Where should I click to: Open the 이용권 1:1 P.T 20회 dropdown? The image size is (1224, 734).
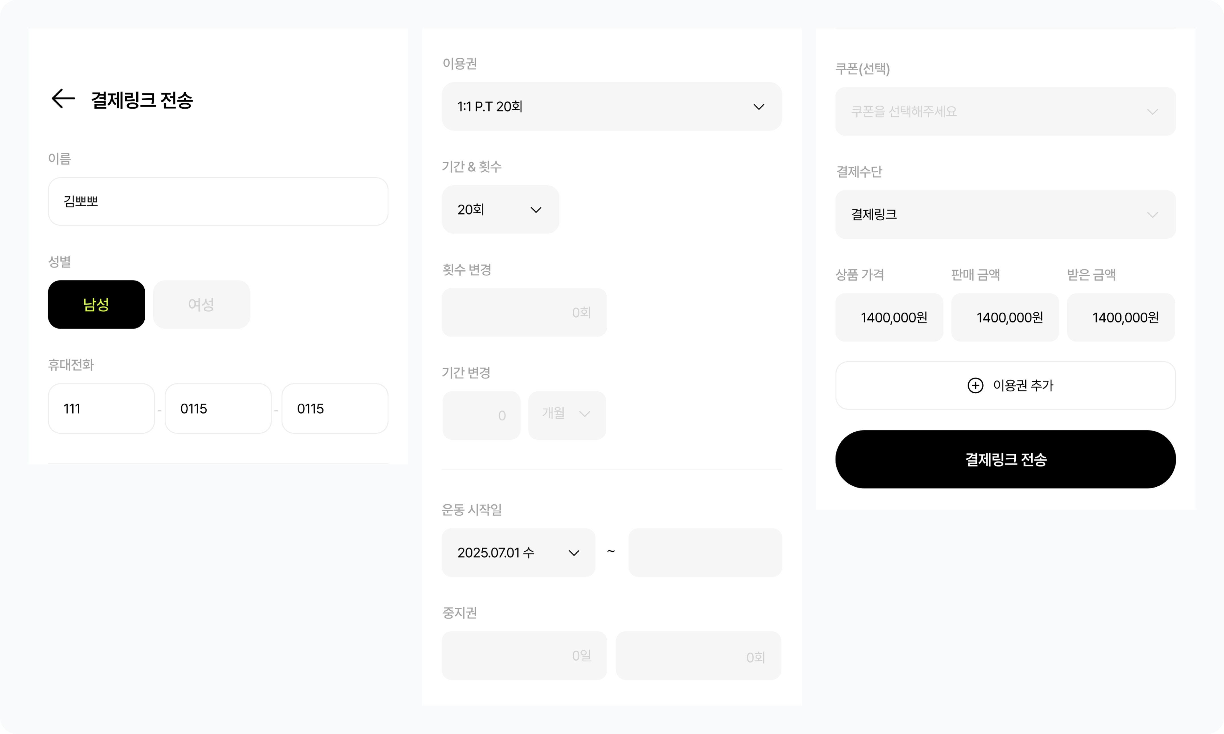coord(611,106)
